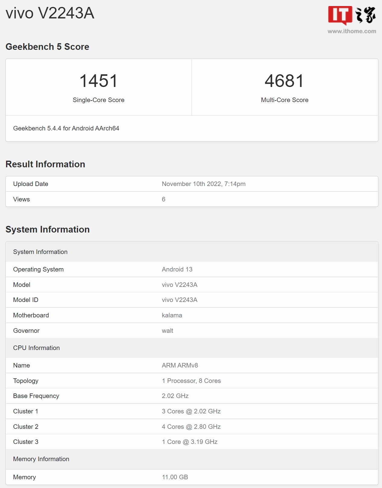Select 4 Cores @ 2.80 GHz value

[x=191, y=427]
